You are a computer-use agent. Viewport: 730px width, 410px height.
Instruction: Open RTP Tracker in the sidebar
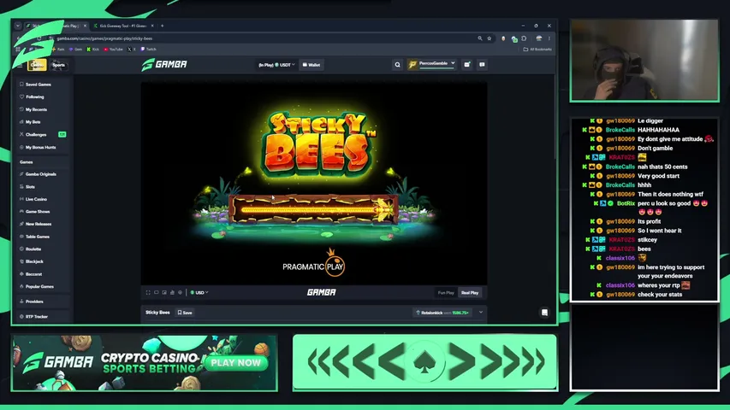(42, 317)
